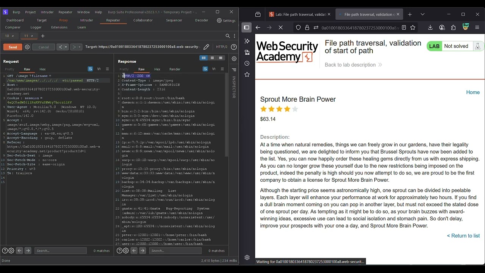The image size is (485, 273).
Task: Open the Logger tab
Action: (36, 27)
